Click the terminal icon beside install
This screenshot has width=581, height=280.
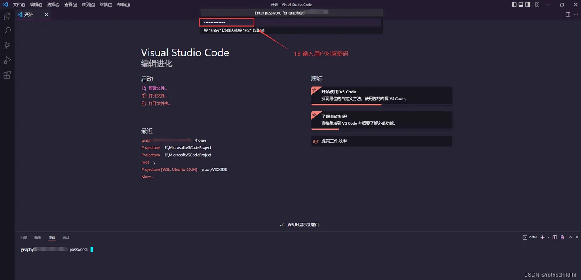525,237
